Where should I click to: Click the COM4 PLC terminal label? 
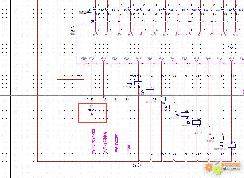pos(84,58)
